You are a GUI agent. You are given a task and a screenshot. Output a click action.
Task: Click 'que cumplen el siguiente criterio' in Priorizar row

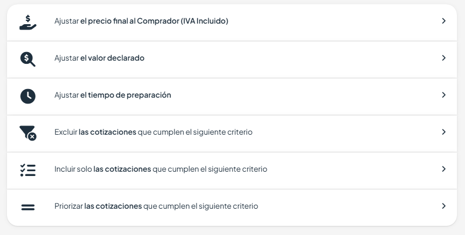coord(201,206)
